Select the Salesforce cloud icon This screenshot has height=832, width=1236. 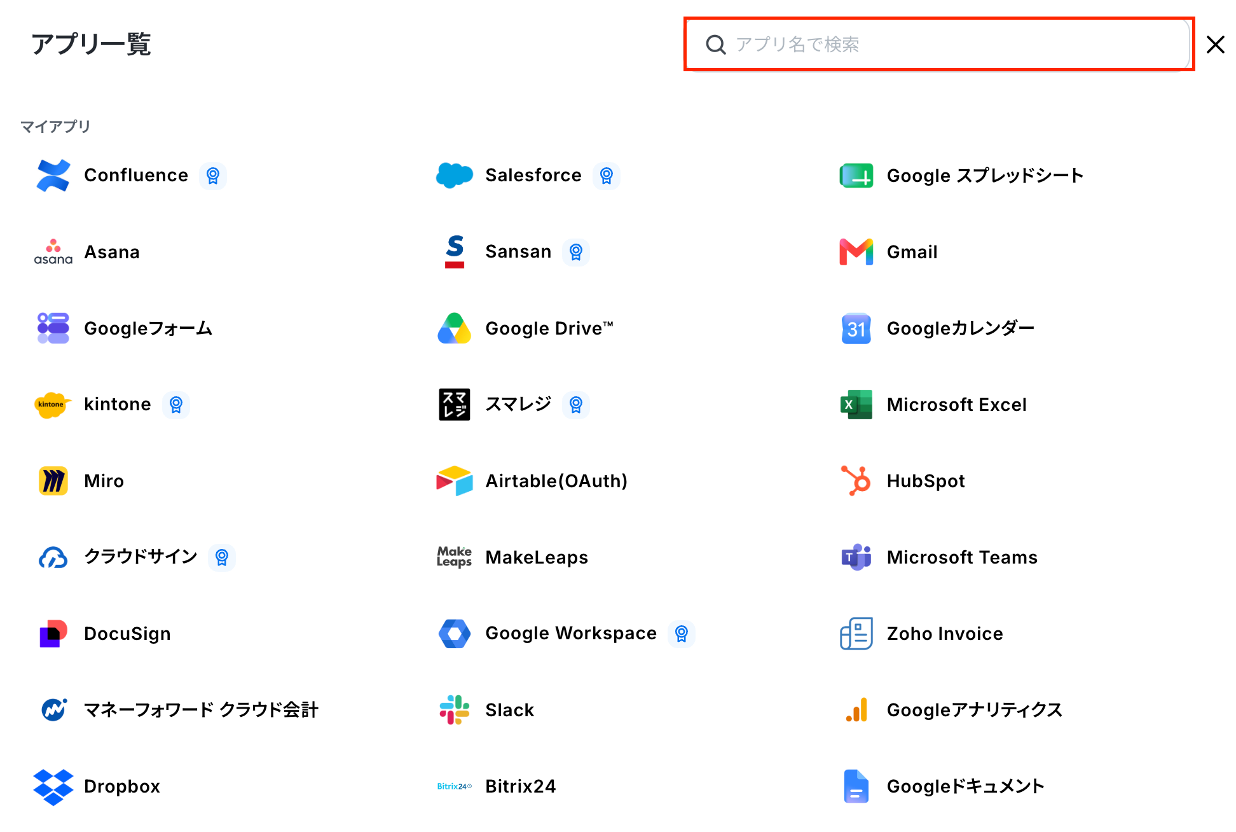tap(455, 176)
